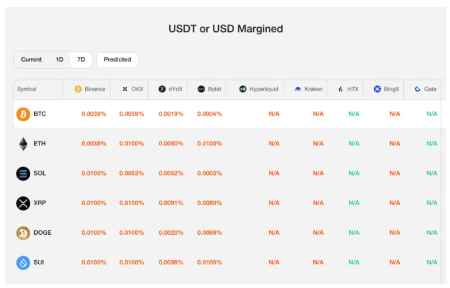The height and width of the screenshot is (288, 450).
Task: Switch to the 1D timeframe
Action: point(60,60)
